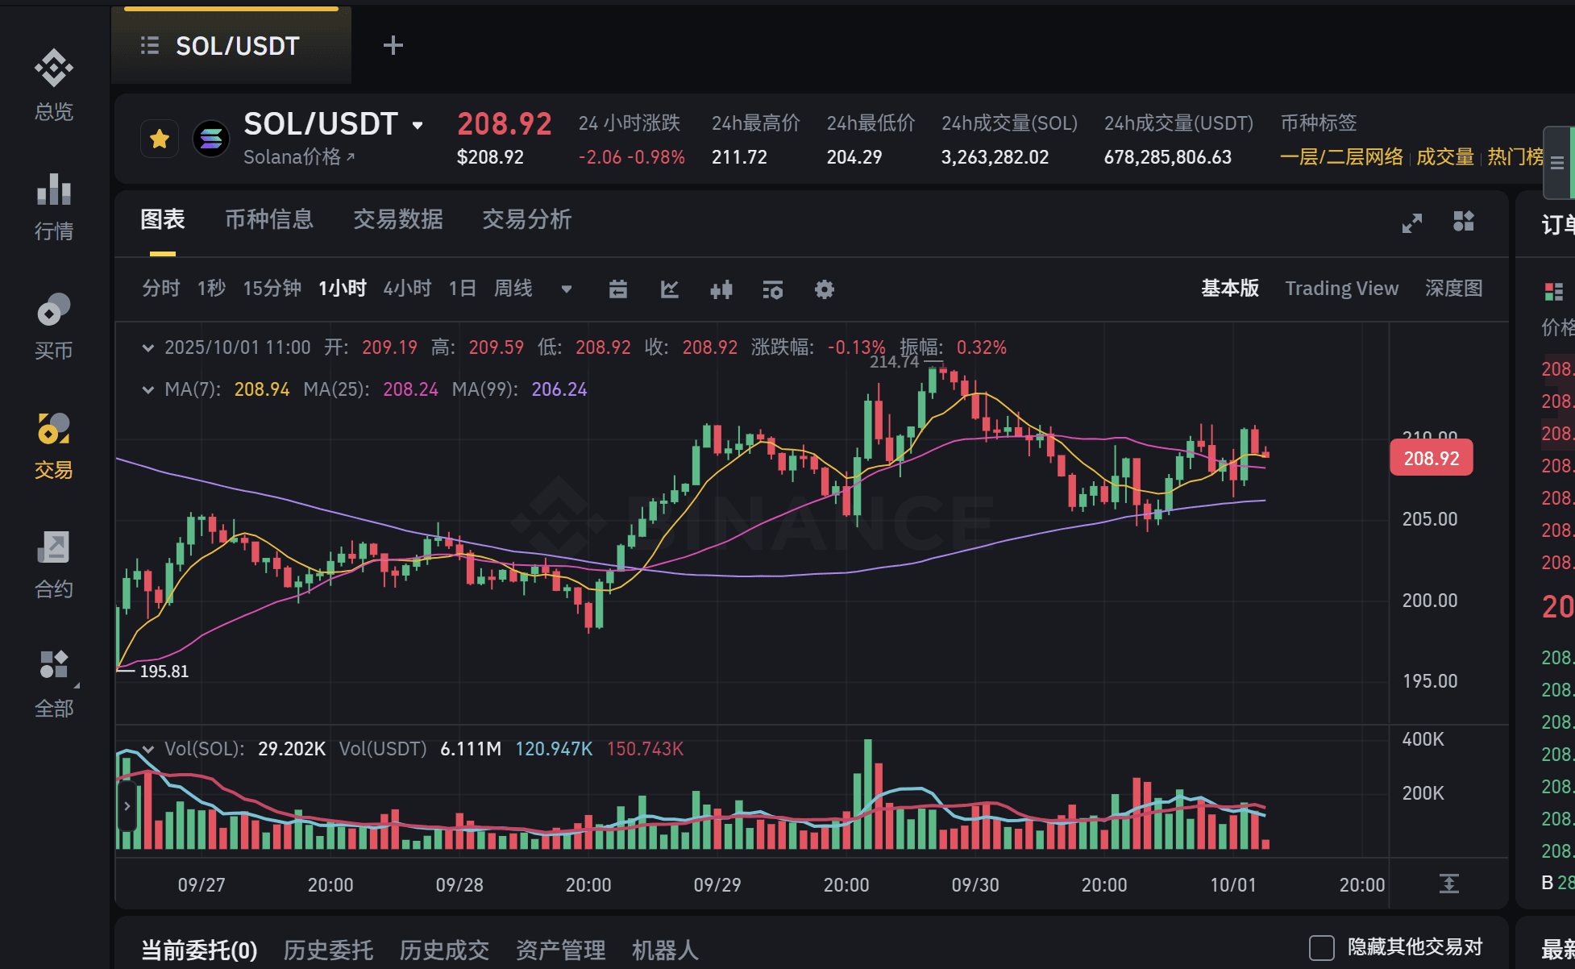
Task: Switch chart to Trading View mode
Action: (1341, 289)
